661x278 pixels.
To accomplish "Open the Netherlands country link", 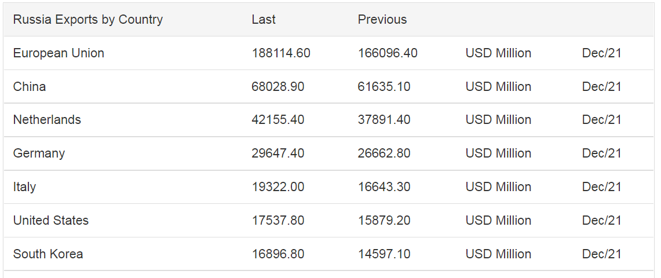I will click(x=47, y=120).
